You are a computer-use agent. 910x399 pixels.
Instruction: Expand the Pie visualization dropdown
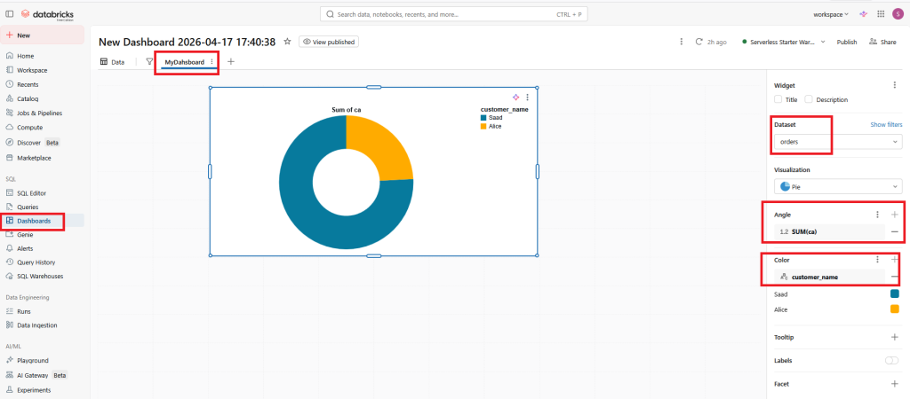(x=838, y=186)
